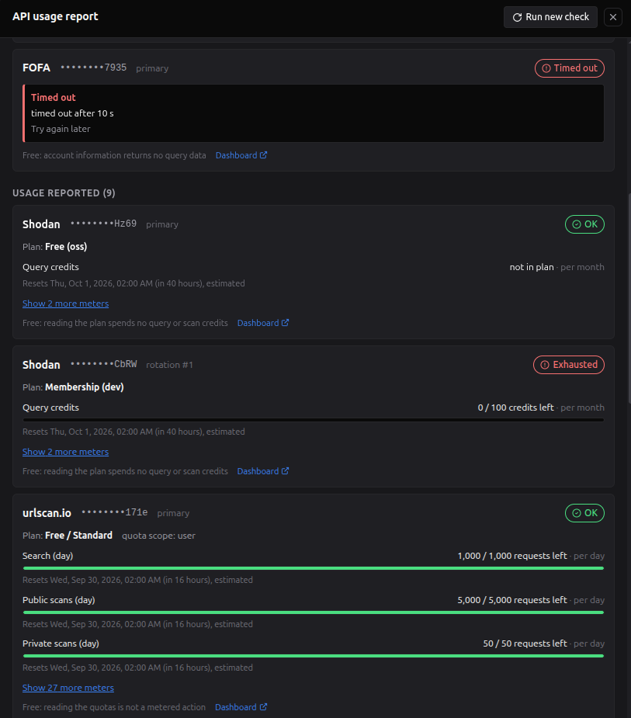Click the check icon in urlscan.io OK badge
Screen dimensions: 631x718
pos(577,513)
